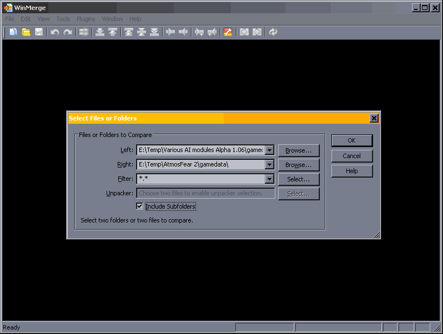Uncheck Include Subfolders checkbox
This screenshot has width=443, height=334.
pyautogui.click(x=139, y=206)
